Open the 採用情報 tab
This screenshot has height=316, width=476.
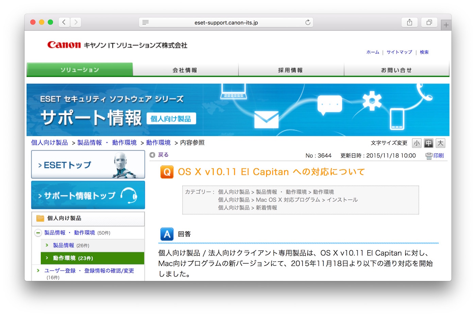pyautogui.click(x=291, y=70)
